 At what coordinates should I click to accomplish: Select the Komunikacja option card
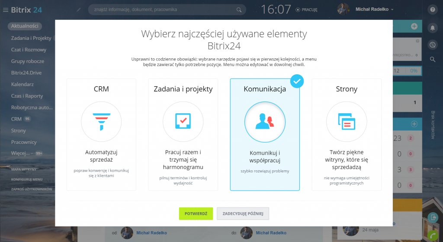coord(265,134)
